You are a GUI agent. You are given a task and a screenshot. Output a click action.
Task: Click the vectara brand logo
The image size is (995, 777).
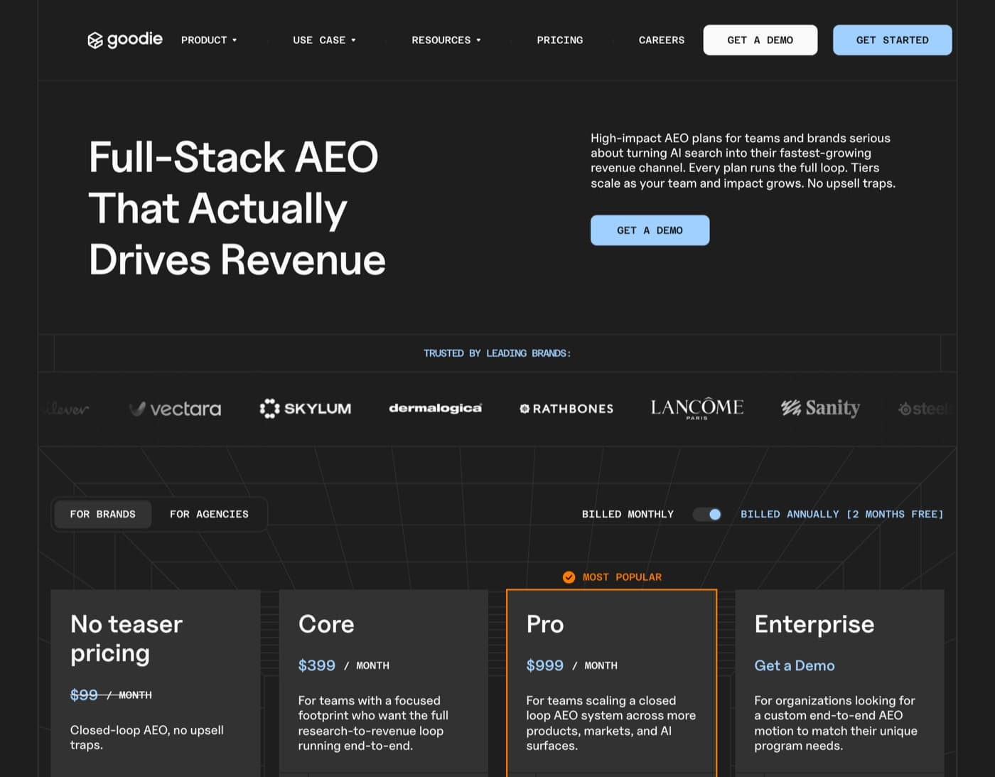[175, 409]
